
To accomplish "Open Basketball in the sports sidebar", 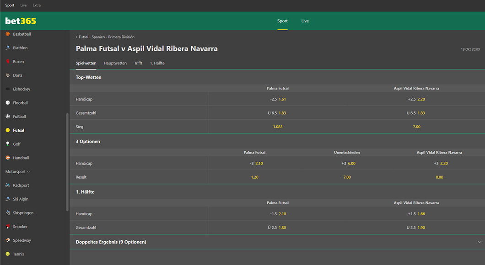I will [22, 34].
